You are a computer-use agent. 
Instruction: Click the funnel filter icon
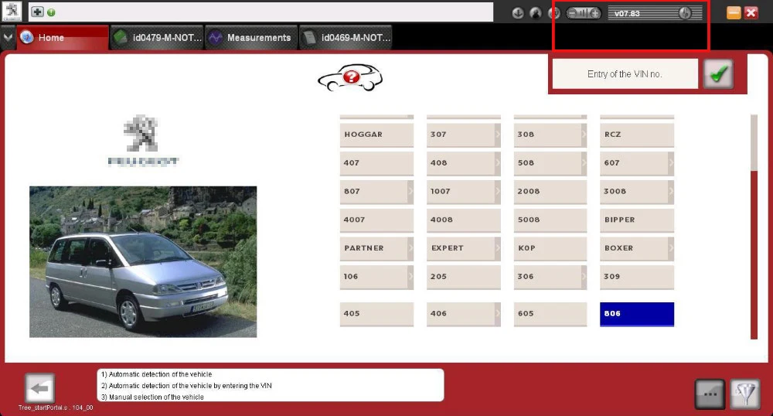[x=745, y=394]
